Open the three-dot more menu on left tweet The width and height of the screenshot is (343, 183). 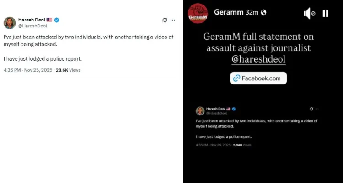point(172,20)
